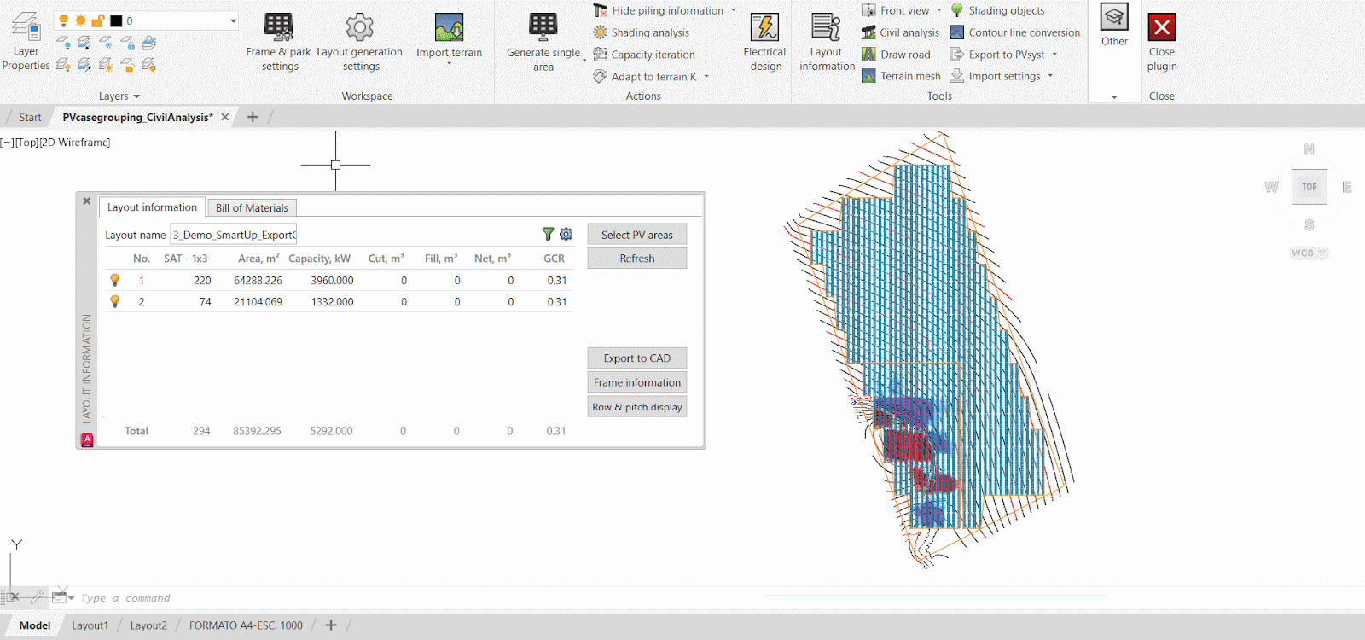Open Layout generation settings gear
The width and height of the screenshot is (1365, 640).
point(359,28)
